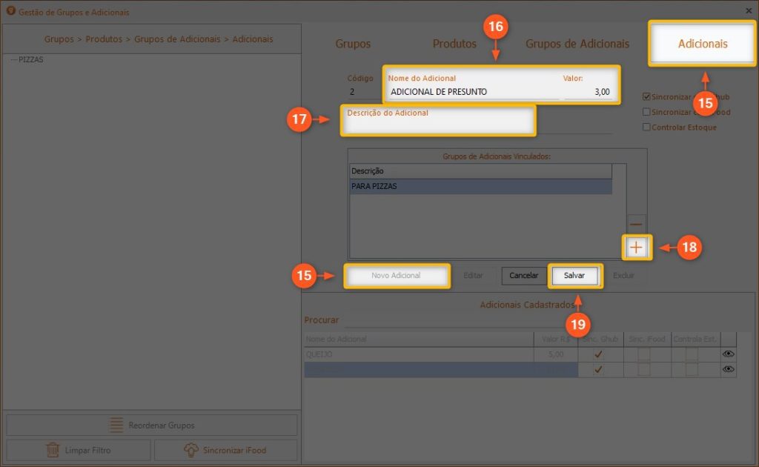Image resolution: width=759 pixels, height=467 pixels.
Task: Click the cloud sync icon for iFood
Action: pyautogui.click(x=190, y=450)
